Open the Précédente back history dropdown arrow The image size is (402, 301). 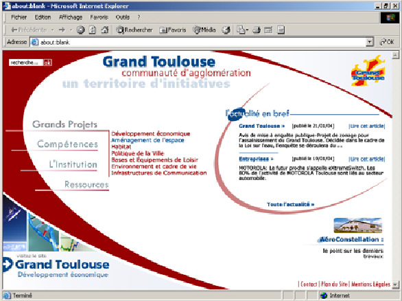point(52,30)
